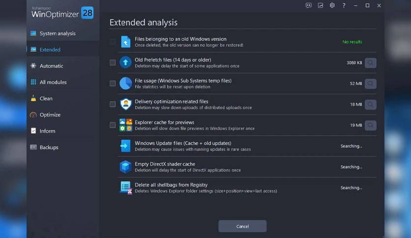Open settings gear icon

[332, 5]
